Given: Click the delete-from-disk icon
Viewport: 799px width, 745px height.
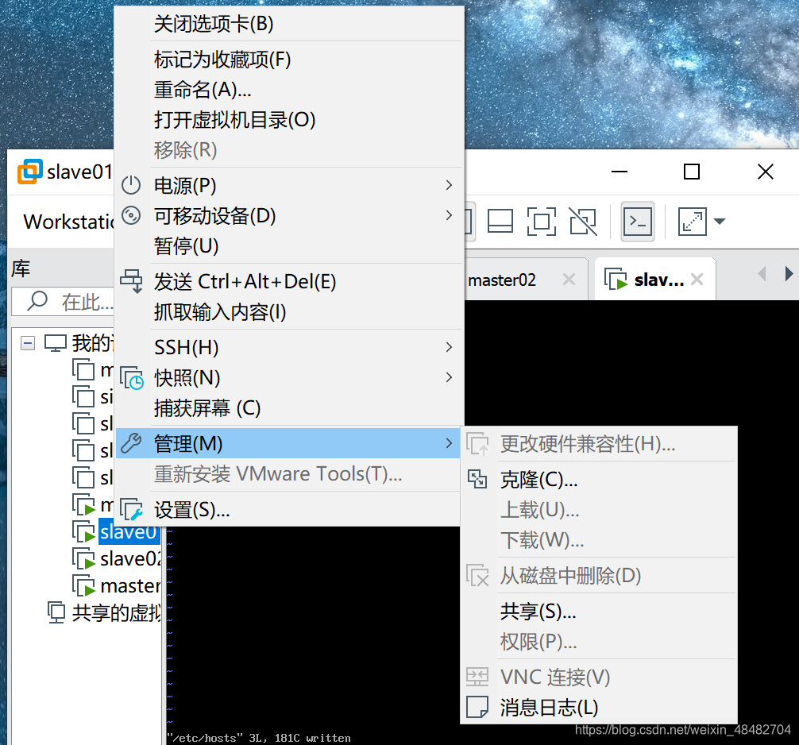Looking at the screenshot, I should [478, 575].
